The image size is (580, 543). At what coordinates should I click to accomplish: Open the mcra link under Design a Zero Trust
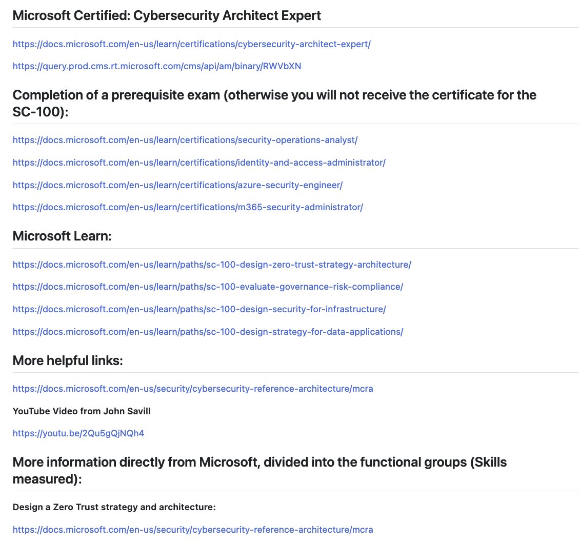point(193,530)
